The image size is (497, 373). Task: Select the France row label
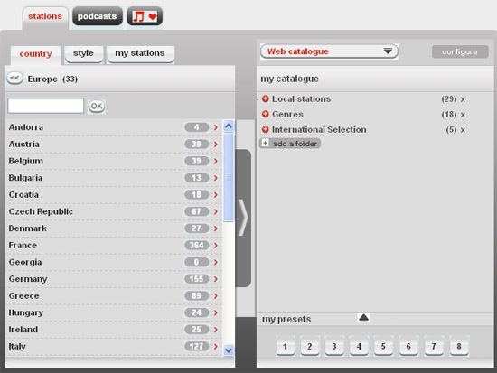[23, 246]
